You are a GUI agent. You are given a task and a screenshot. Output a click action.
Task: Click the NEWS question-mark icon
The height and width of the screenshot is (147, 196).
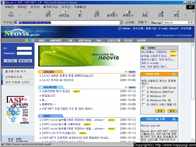[143, 48]
